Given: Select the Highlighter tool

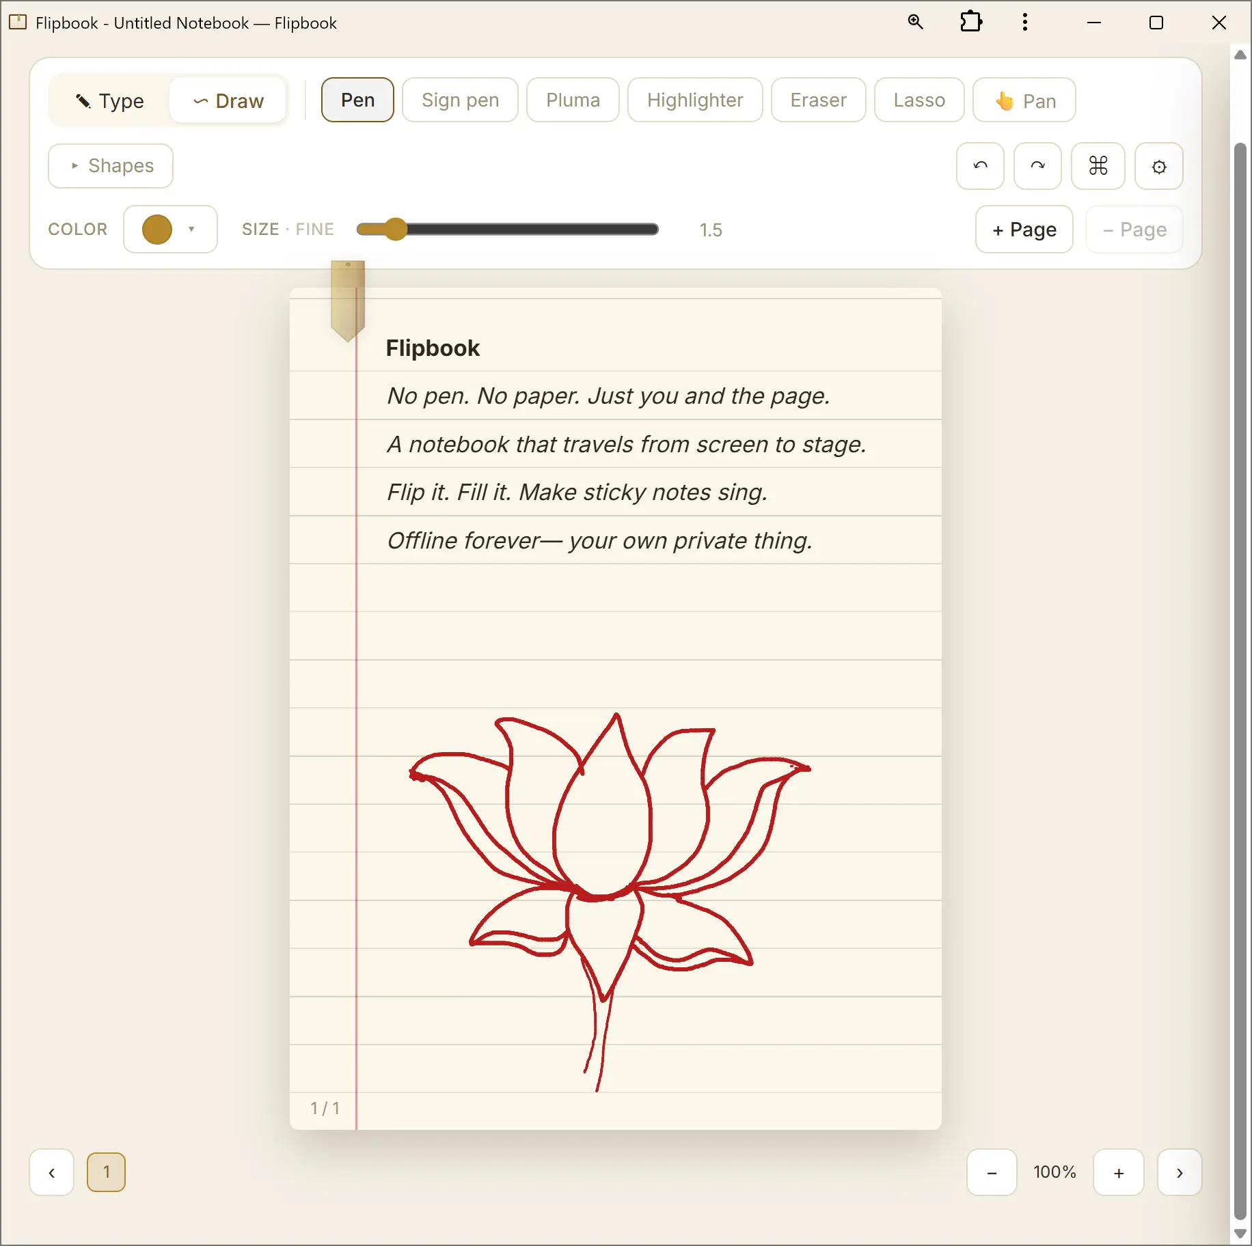Looking at the screenshot, I should click(695, 100).
